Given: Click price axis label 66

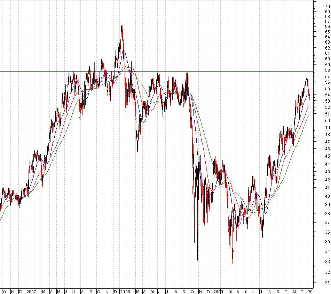Looking at the screenshot, I should 328,27.
